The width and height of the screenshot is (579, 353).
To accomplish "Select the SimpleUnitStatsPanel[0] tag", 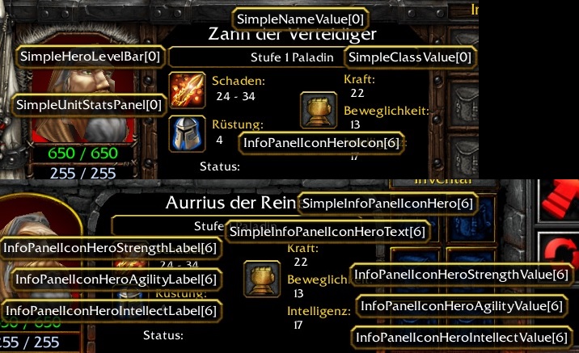I will (89, 105).
